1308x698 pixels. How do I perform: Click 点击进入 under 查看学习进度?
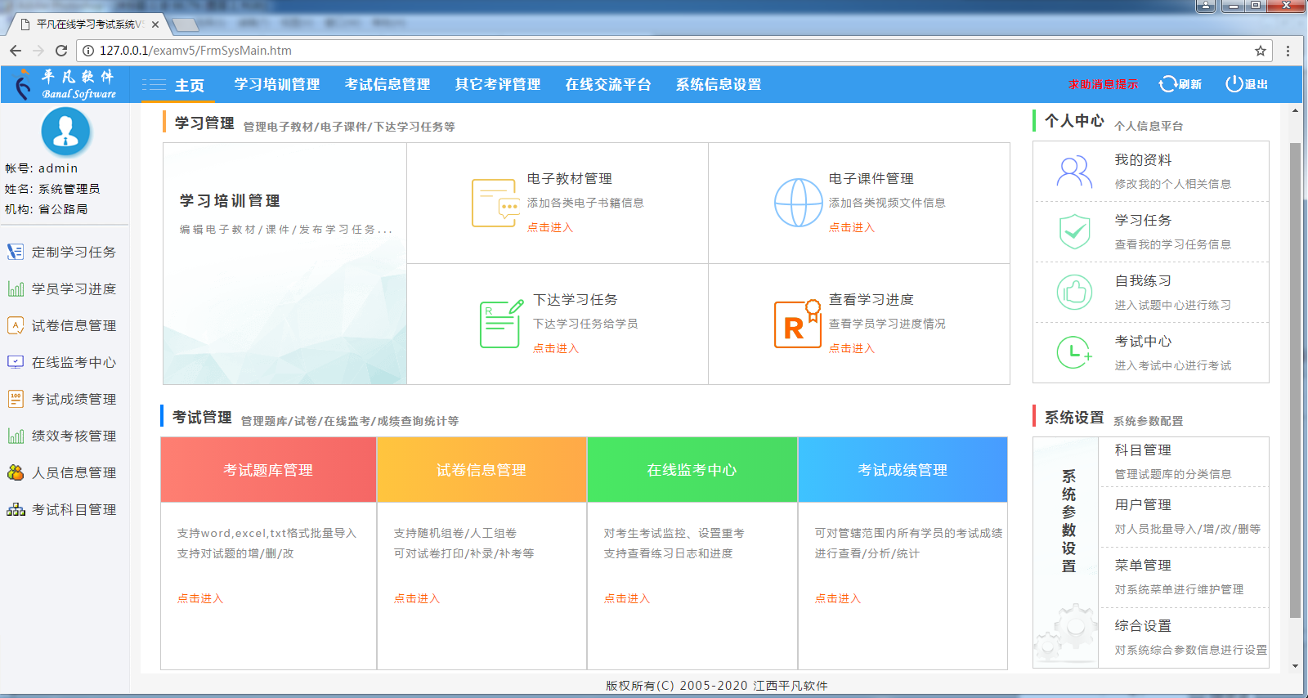852,348
